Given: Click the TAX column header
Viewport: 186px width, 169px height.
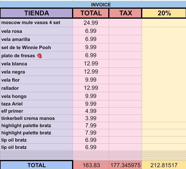Looking at the screenshot, I should 125,13.
